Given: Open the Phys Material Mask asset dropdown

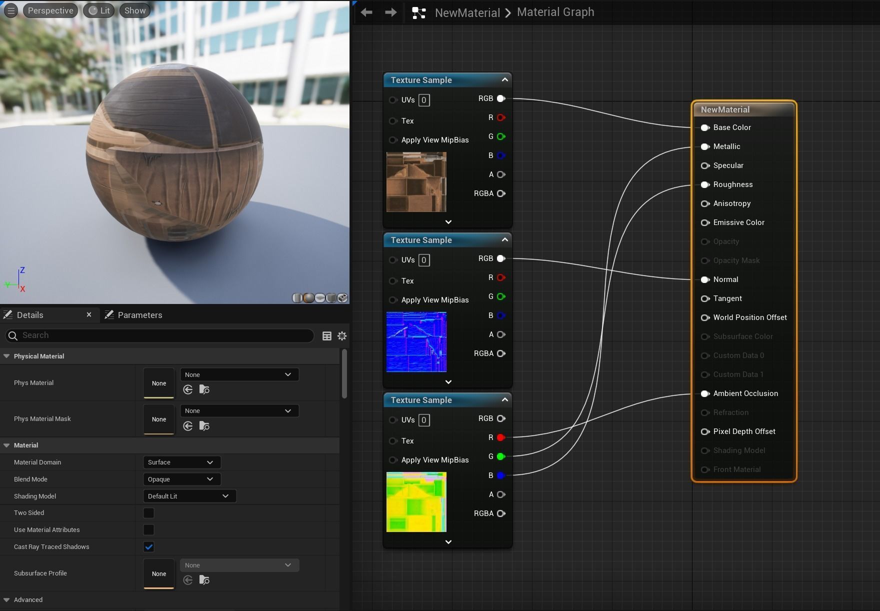Looking at the screenshot, I should (x=239, y=411).
